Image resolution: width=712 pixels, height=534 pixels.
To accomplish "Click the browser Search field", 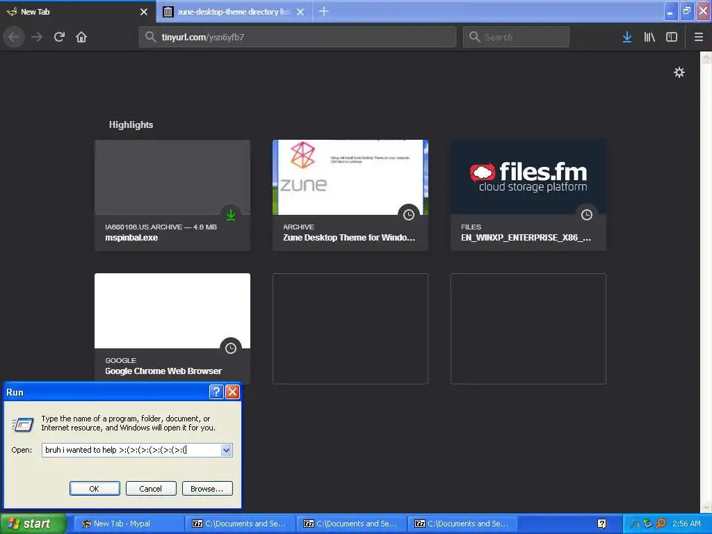I will [x=517, y=37].
